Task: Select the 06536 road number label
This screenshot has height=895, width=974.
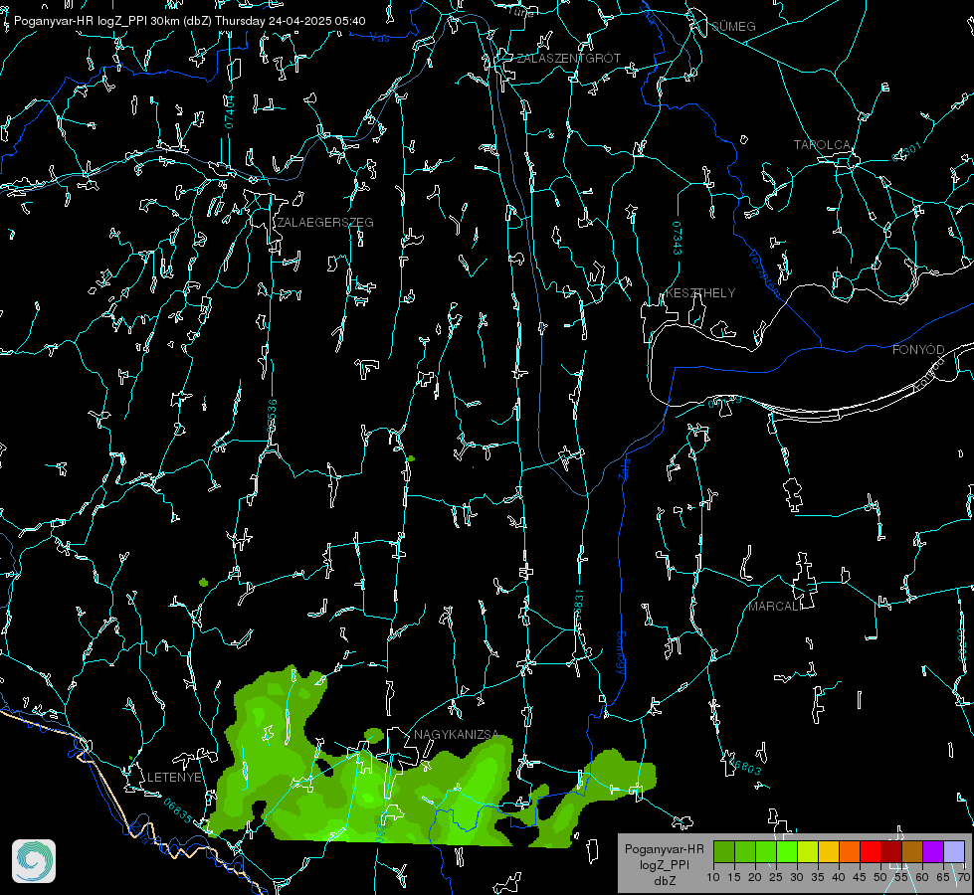Action: tap(272, 416)
